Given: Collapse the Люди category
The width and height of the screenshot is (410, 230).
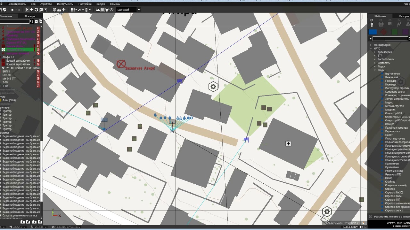Looking at the screenshot, I should click(x=375, y=70).
